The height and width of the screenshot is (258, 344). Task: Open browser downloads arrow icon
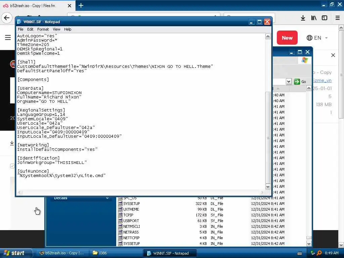point(303,18)
